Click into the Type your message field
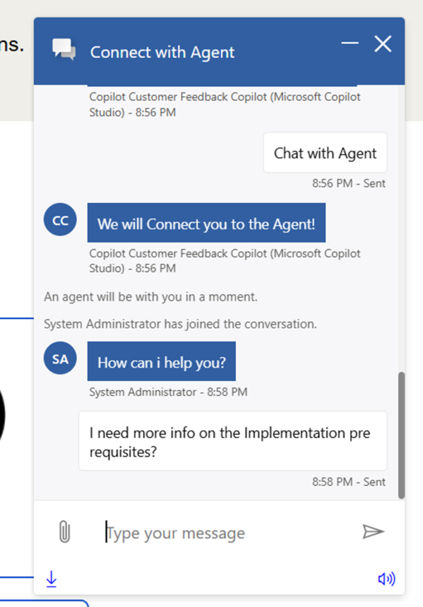This screenshot has width=423, height=607. coord(225,533)
